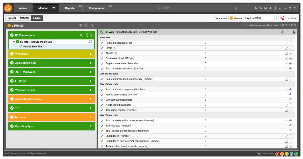Open the user profile icon in top bar

[x=256, y=8]
